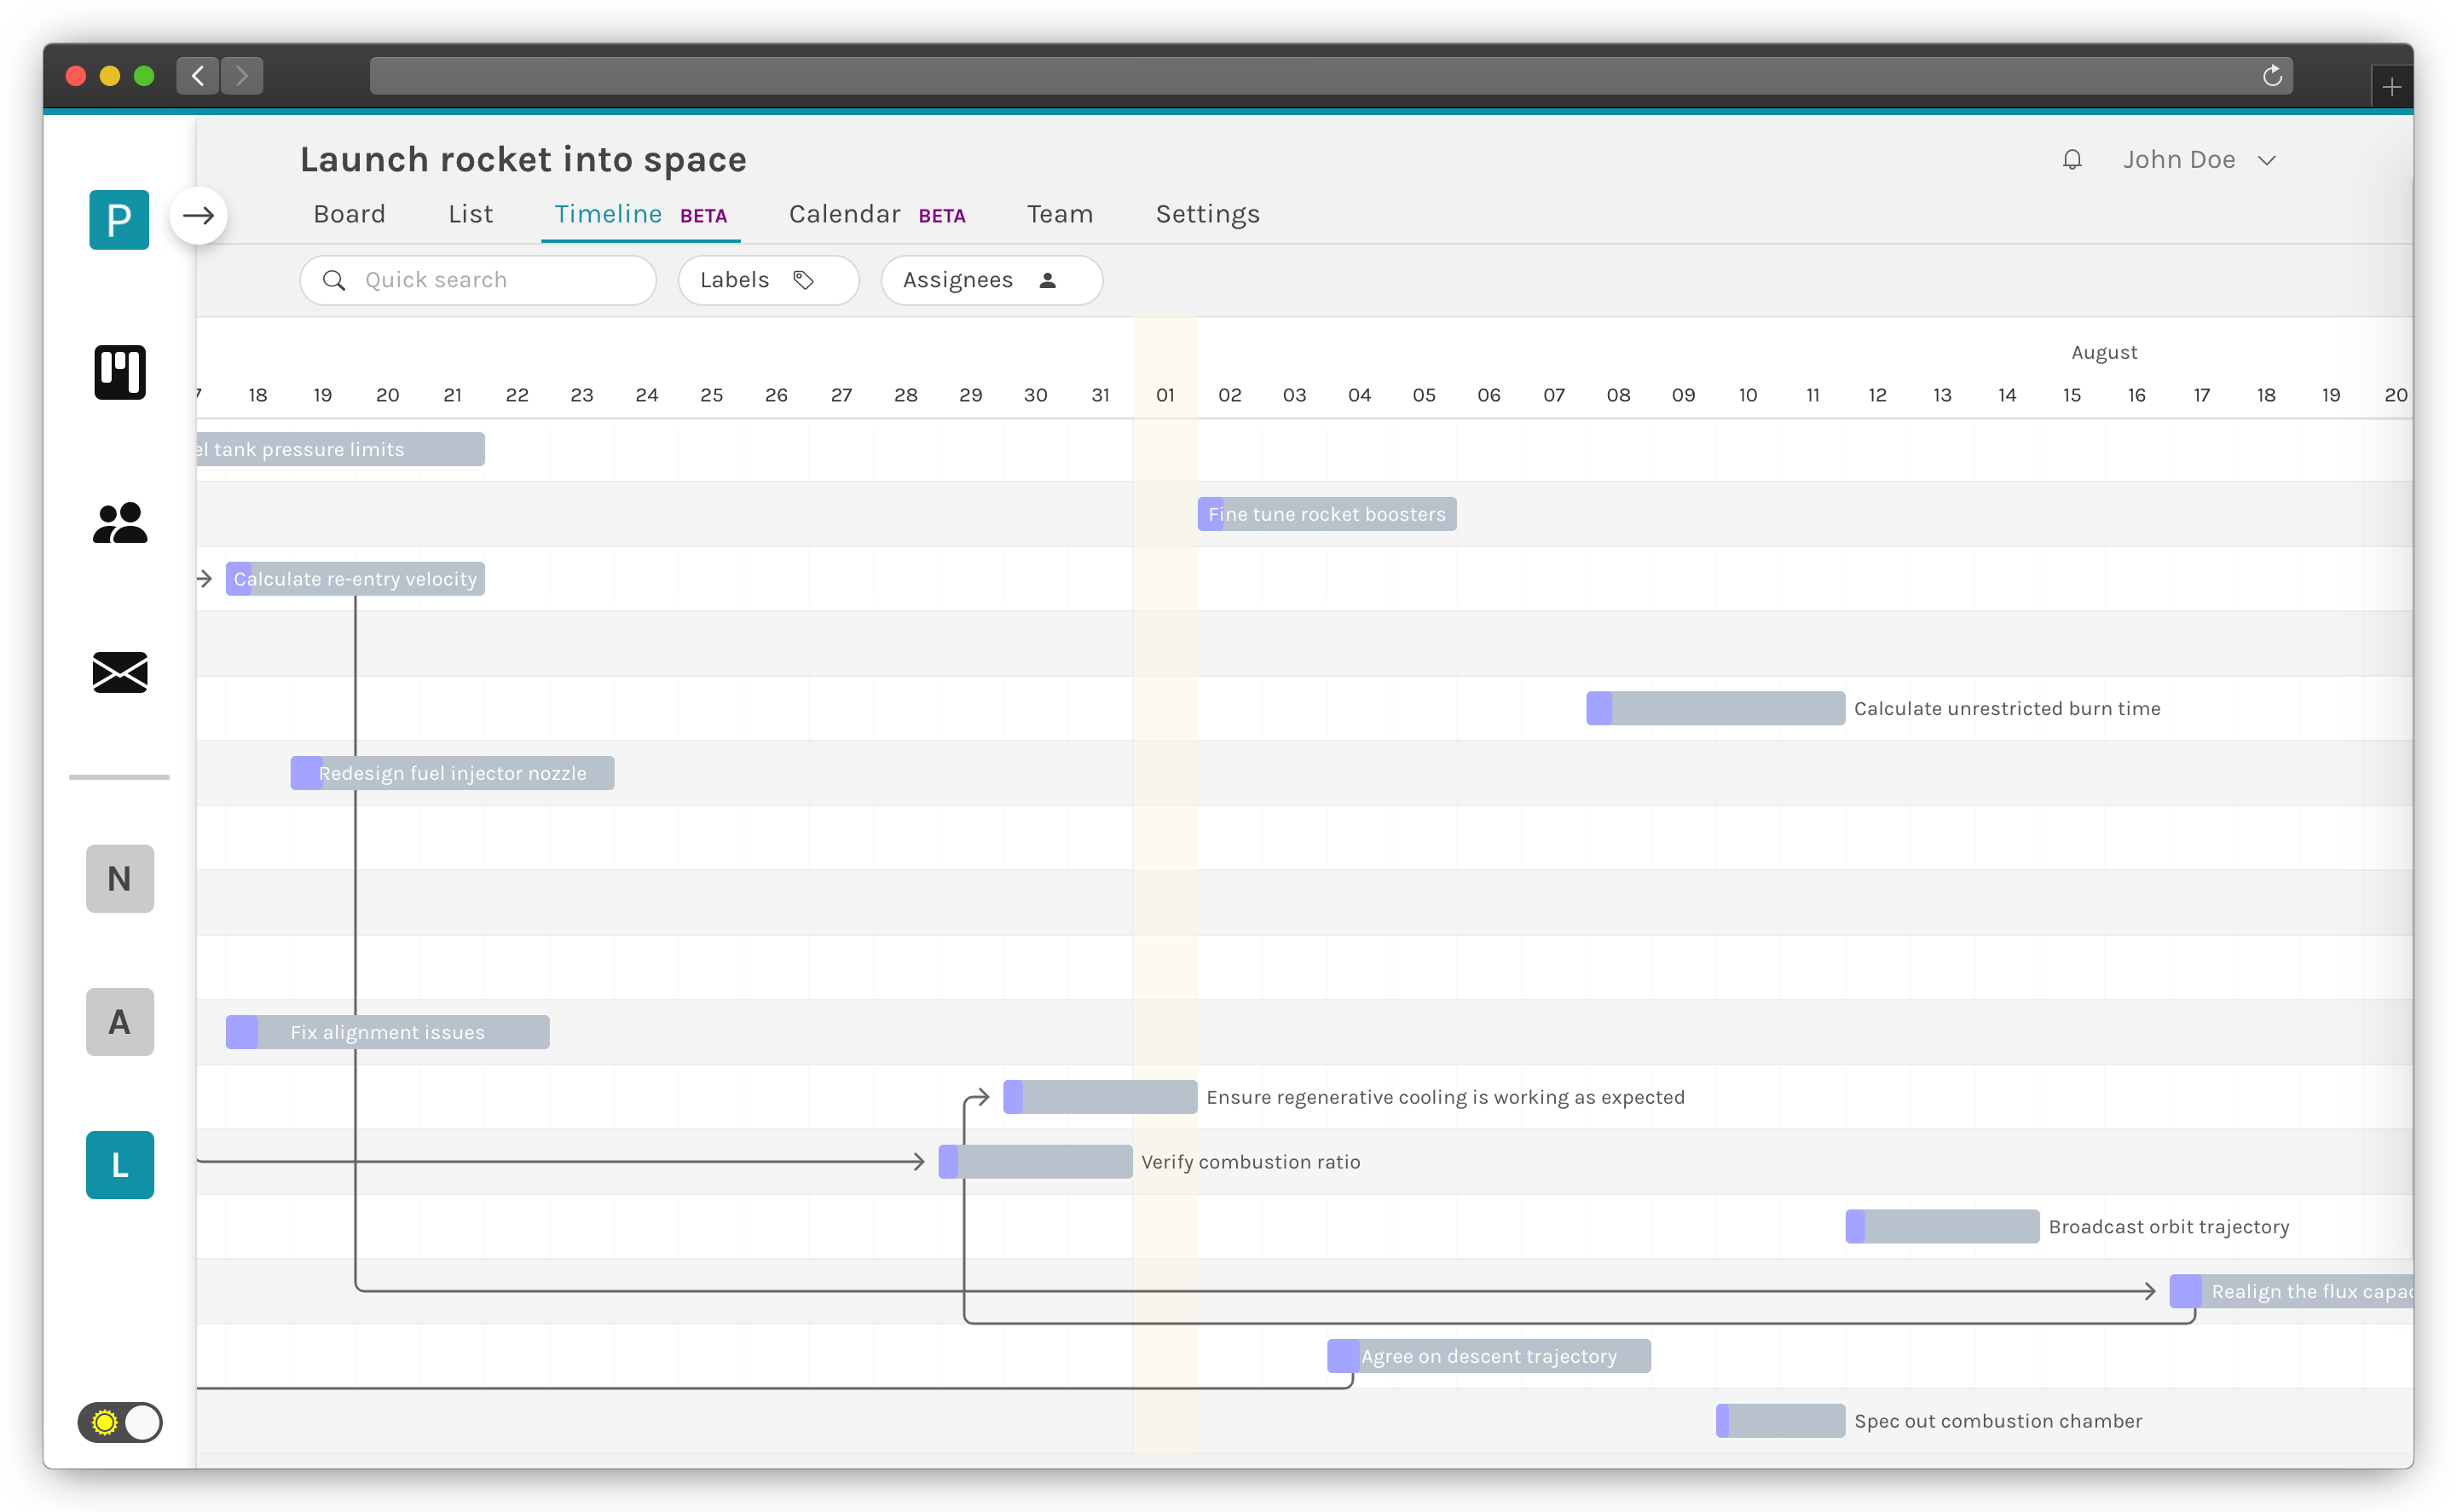
Task: Open the mail envelope sidebar icon
Action: (x=120, y=672)
